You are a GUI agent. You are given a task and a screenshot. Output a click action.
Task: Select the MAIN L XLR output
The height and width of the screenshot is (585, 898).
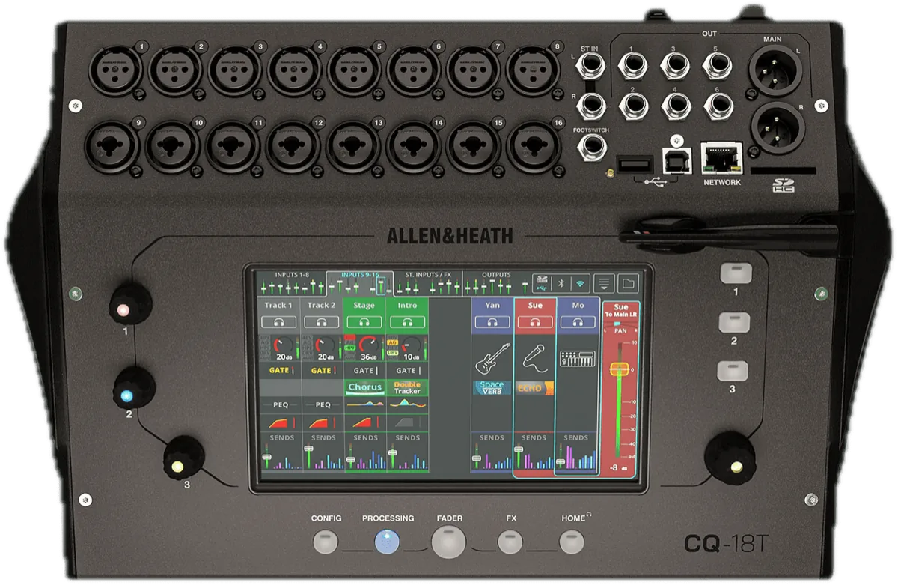776,71
